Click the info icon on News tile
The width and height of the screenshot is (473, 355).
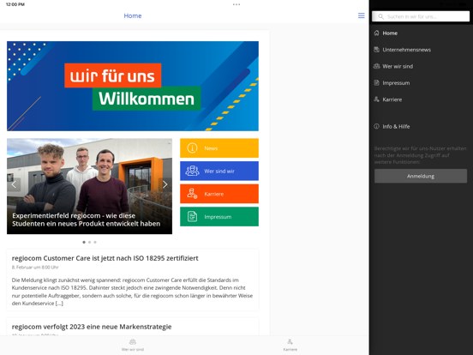point(192,148)
